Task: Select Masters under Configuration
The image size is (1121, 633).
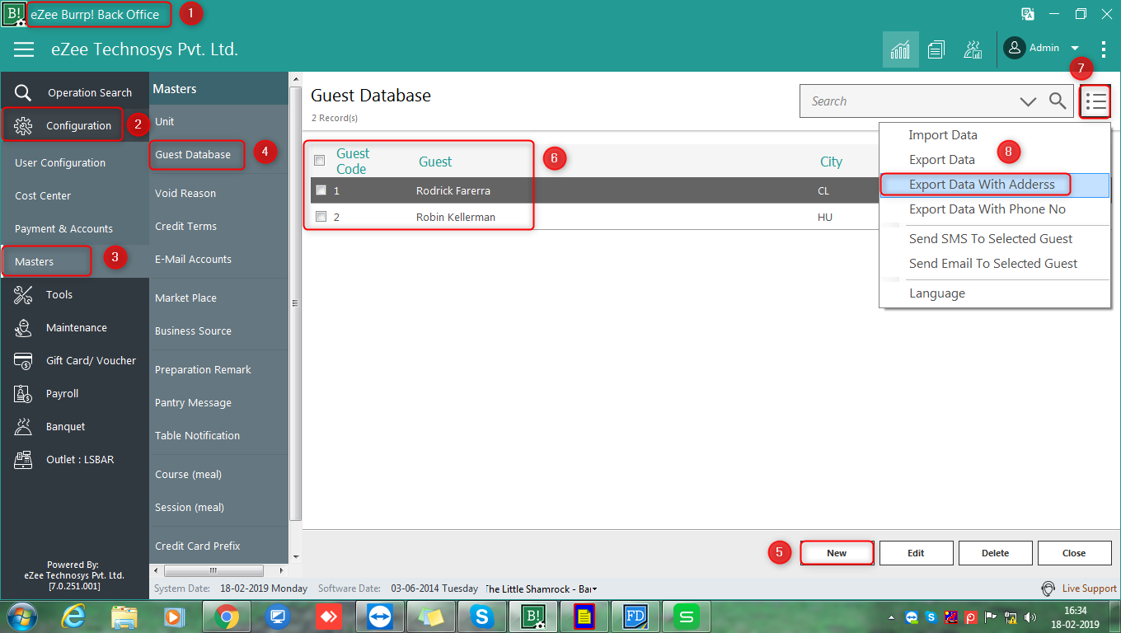Action: pyautogui.click(x=34, y=261)
